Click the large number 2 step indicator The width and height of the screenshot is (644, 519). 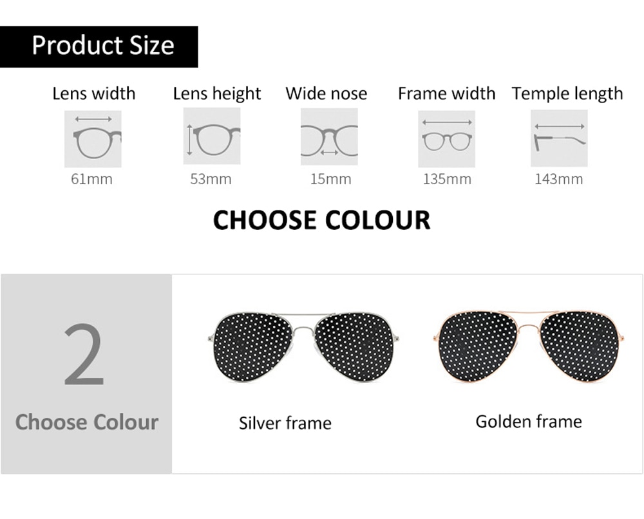point(84,354)
